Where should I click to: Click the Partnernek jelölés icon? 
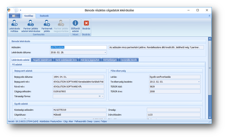(46, 23)
